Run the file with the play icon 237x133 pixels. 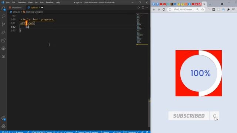138,7
